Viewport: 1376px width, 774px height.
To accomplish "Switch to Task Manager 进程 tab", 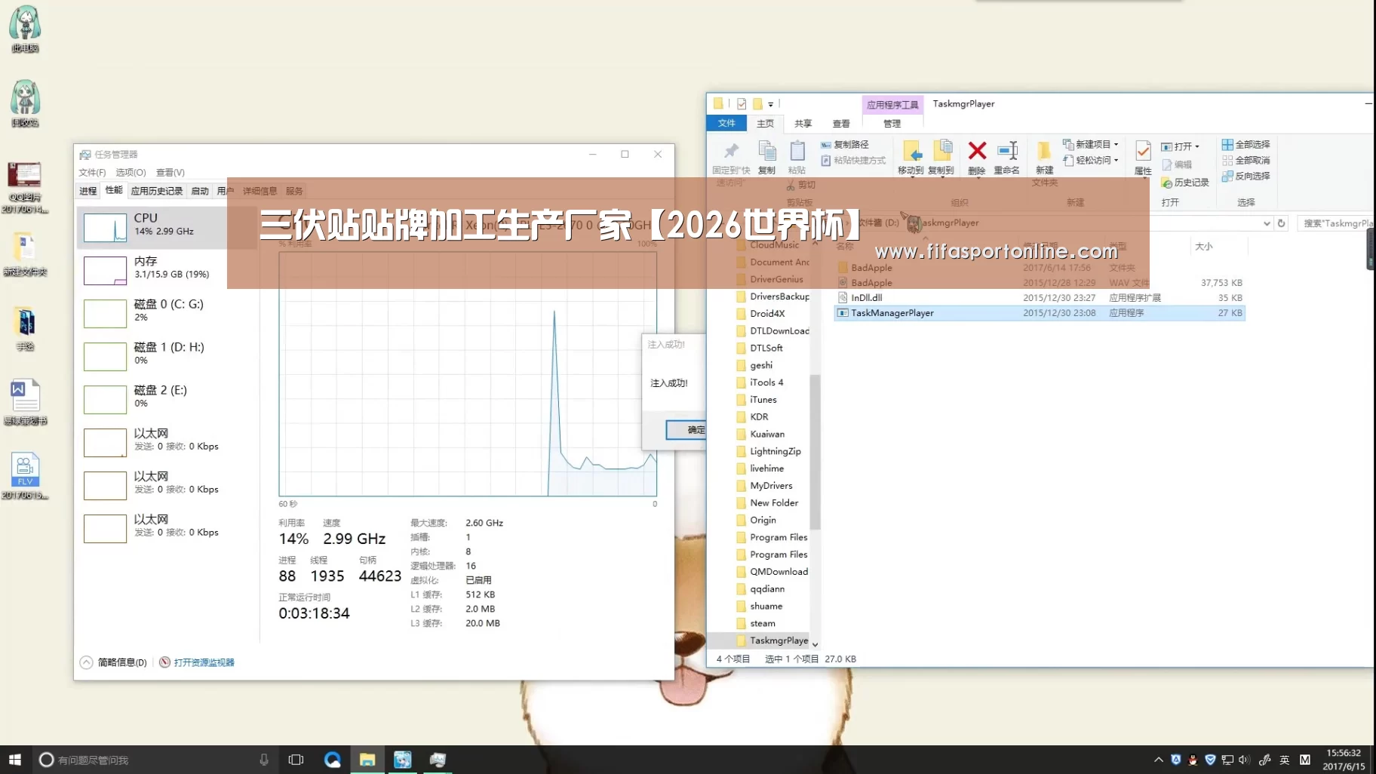I will coord(88,191).
